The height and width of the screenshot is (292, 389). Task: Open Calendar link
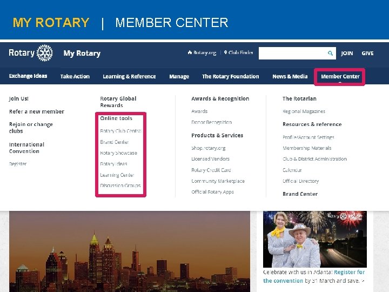(292, 170)
